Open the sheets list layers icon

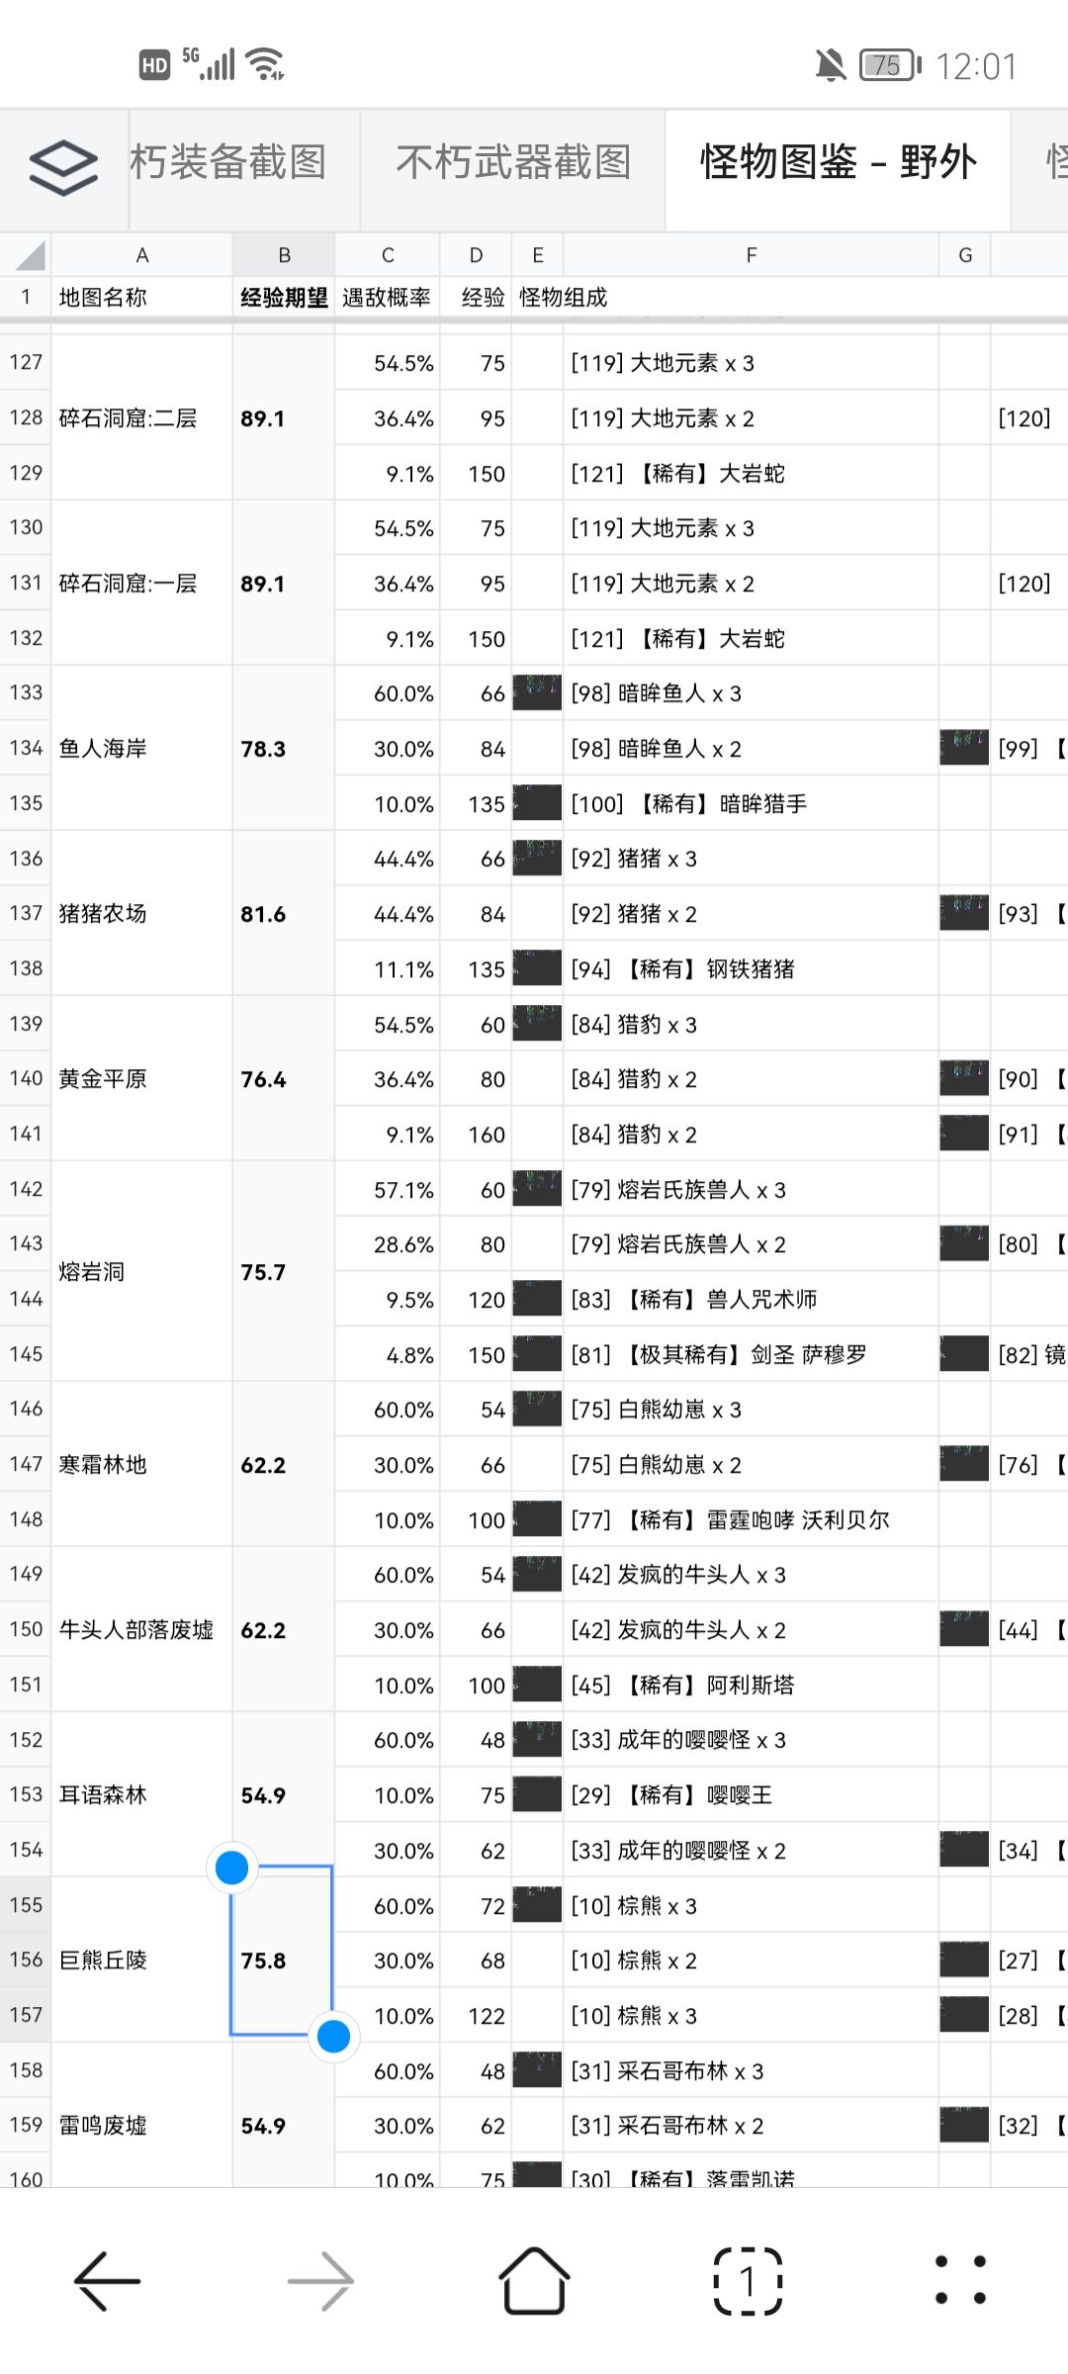coord(63,166)
